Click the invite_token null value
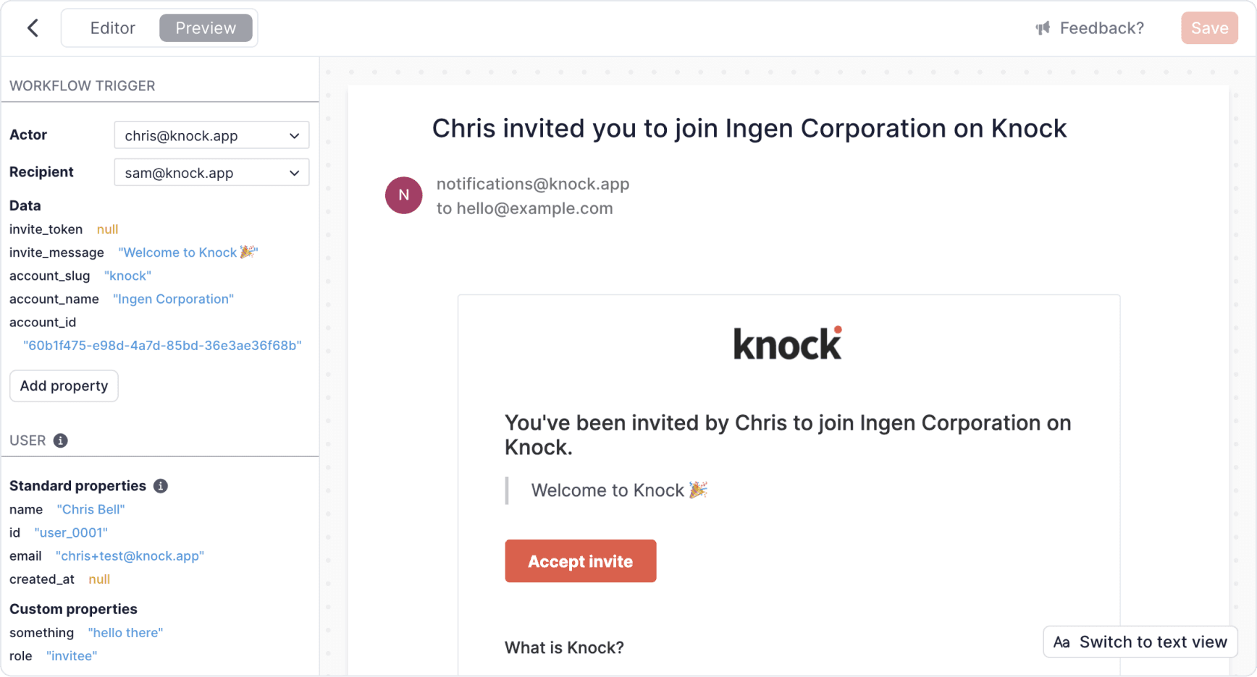The image size is (1257, 677). 107,229
